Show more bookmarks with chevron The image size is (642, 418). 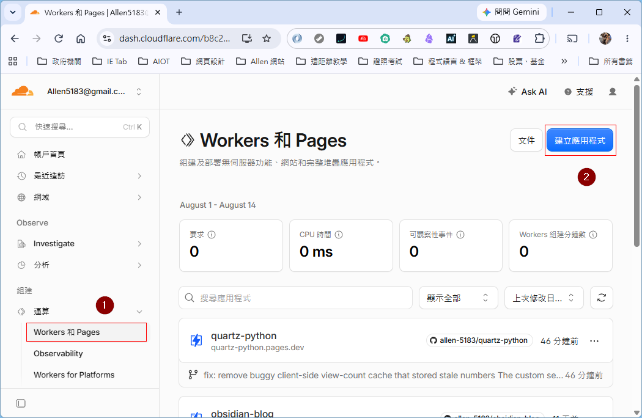coord(564,61)
